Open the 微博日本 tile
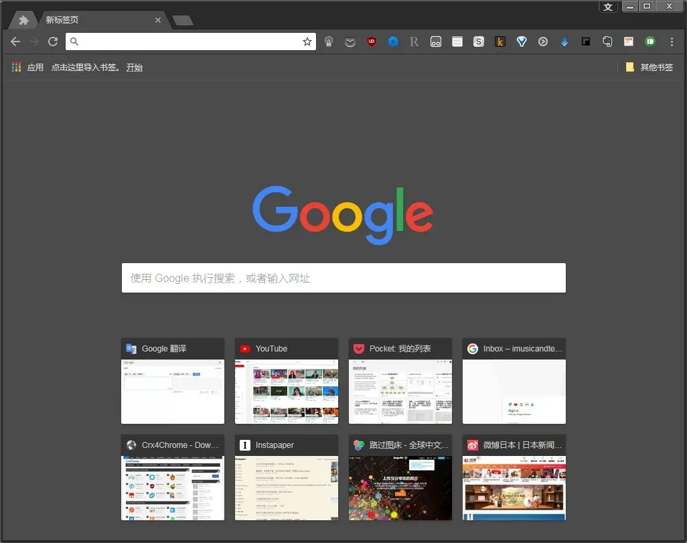The width and height of the screenshot is (687, 543). 514,477
